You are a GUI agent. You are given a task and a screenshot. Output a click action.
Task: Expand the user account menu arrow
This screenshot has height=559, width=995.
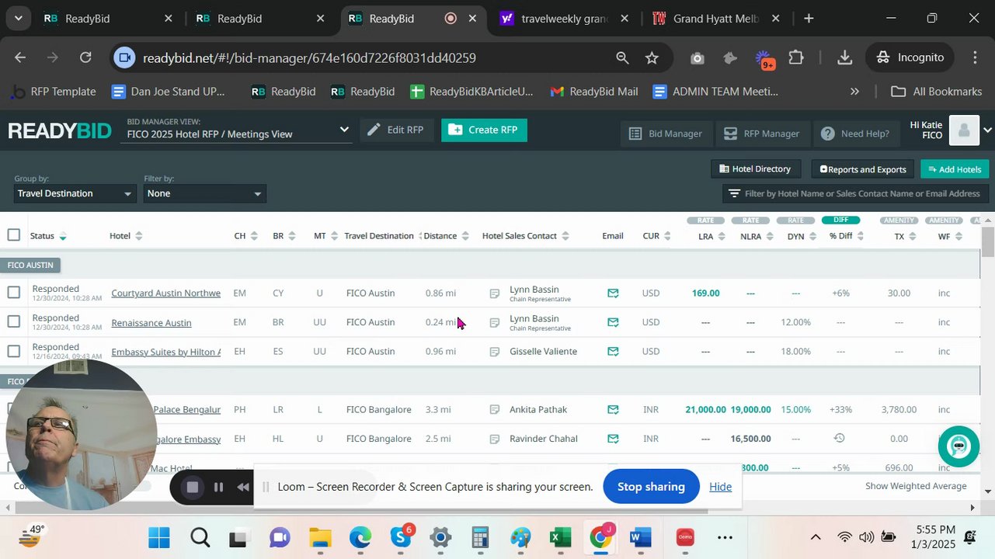click(x=987, y=130)
